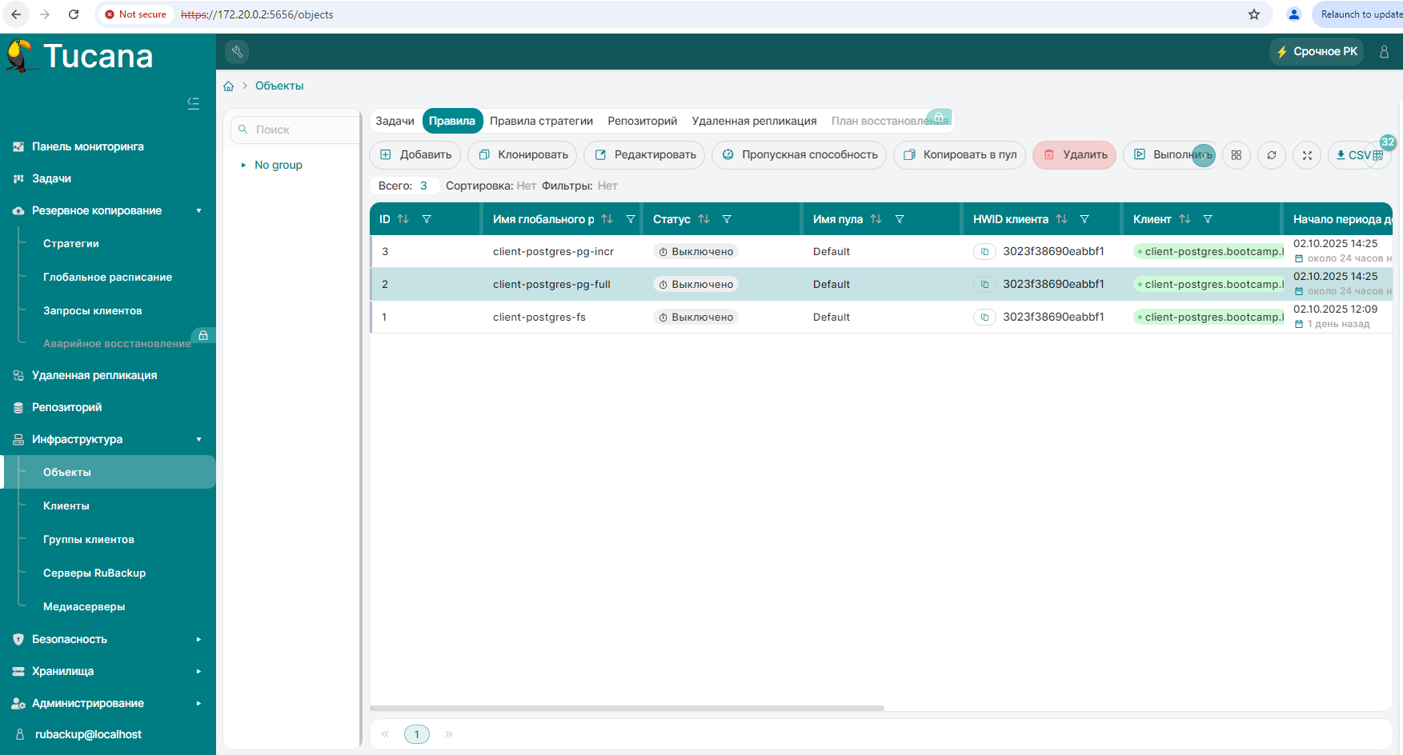Switch to the Задачи tab
This screenshot has width=1403, height=755.
pyautogui.click(x=395, y=121)
